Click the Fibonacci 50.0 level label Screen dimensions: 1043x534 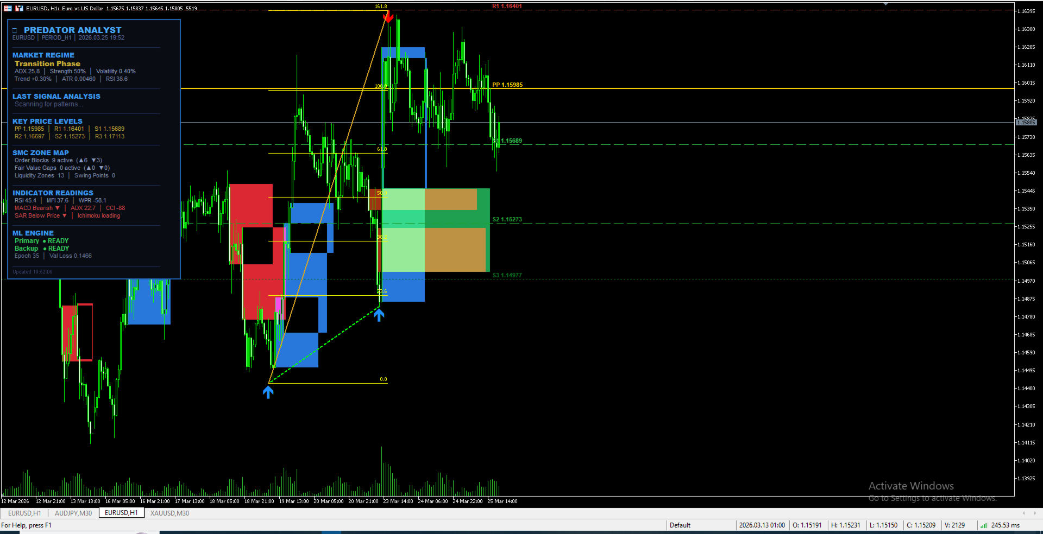382,193
